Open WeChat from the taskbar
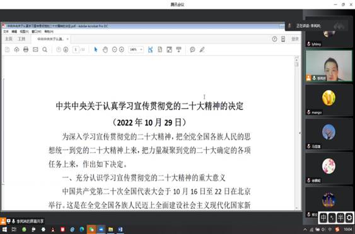Screen dimensions: 355x234 click(91, 230)
